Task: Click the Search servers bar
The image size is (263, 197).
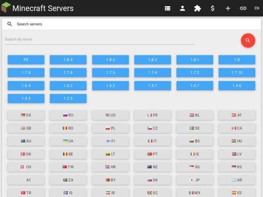Action: [131, 24]
